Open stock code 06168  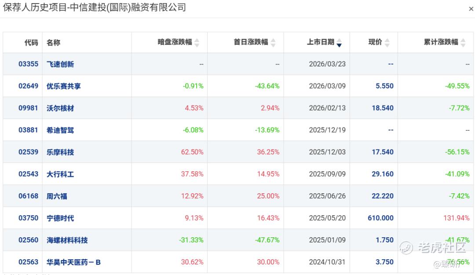tap(28, 196)
